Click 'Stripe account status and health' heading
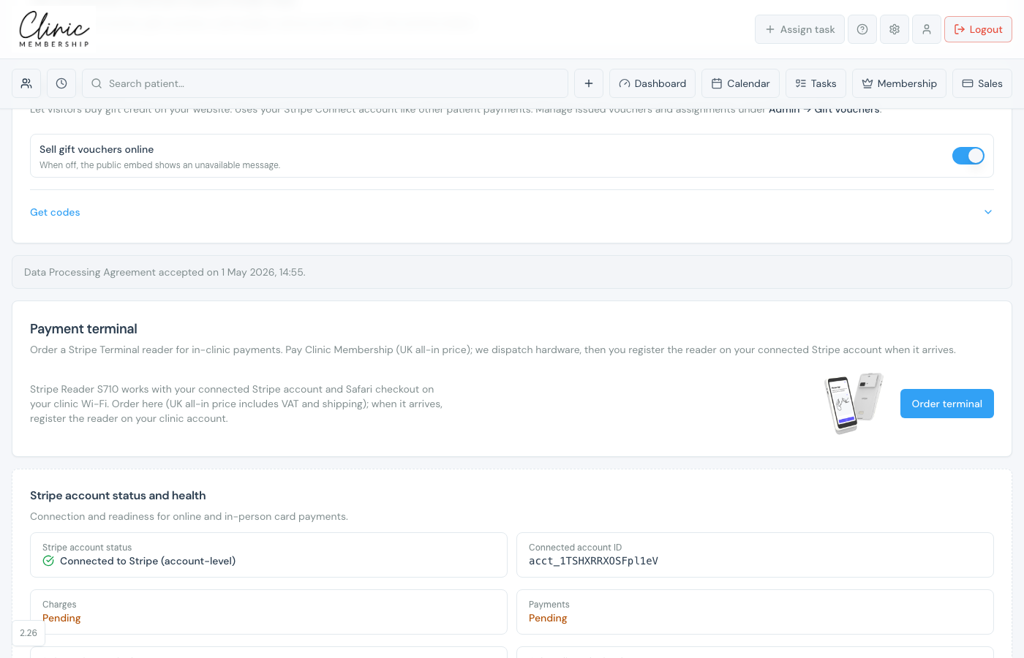The height and width of the screenshot is (658, 1024). coord(118,496)
